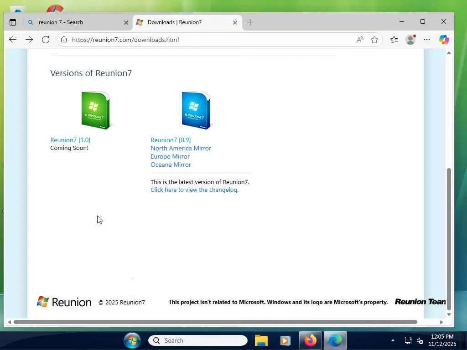View site info via lock icon
The image size is (467, 350).
tap(64, 40)
